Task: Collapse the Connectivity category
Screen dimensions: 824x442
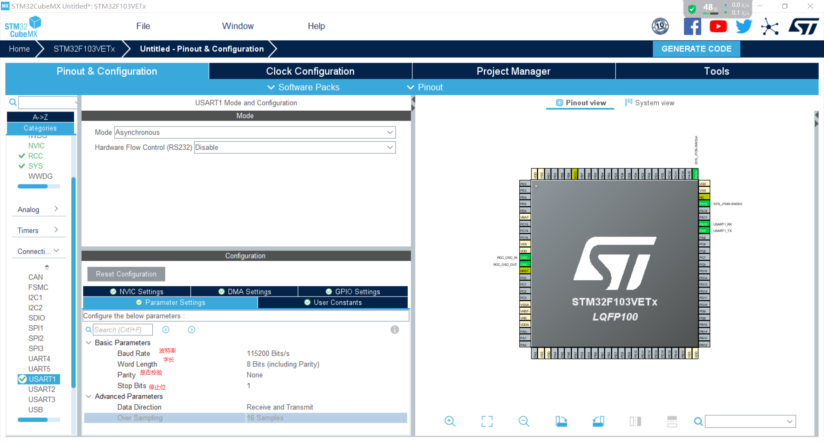Action: (38, 251)
